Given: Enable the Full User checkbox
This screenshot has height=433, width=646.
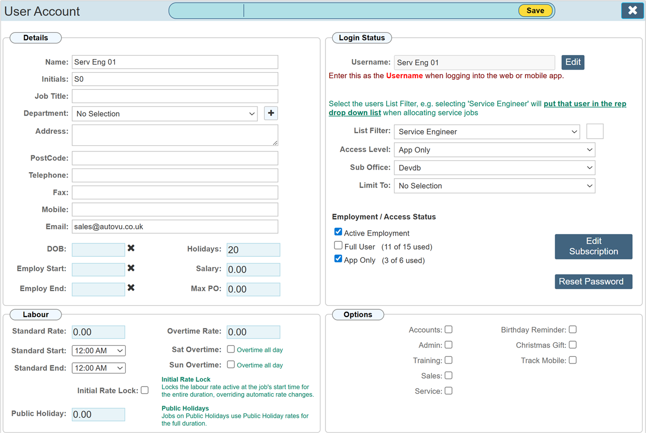Looking at the screenshot, I should click(338, 246).
